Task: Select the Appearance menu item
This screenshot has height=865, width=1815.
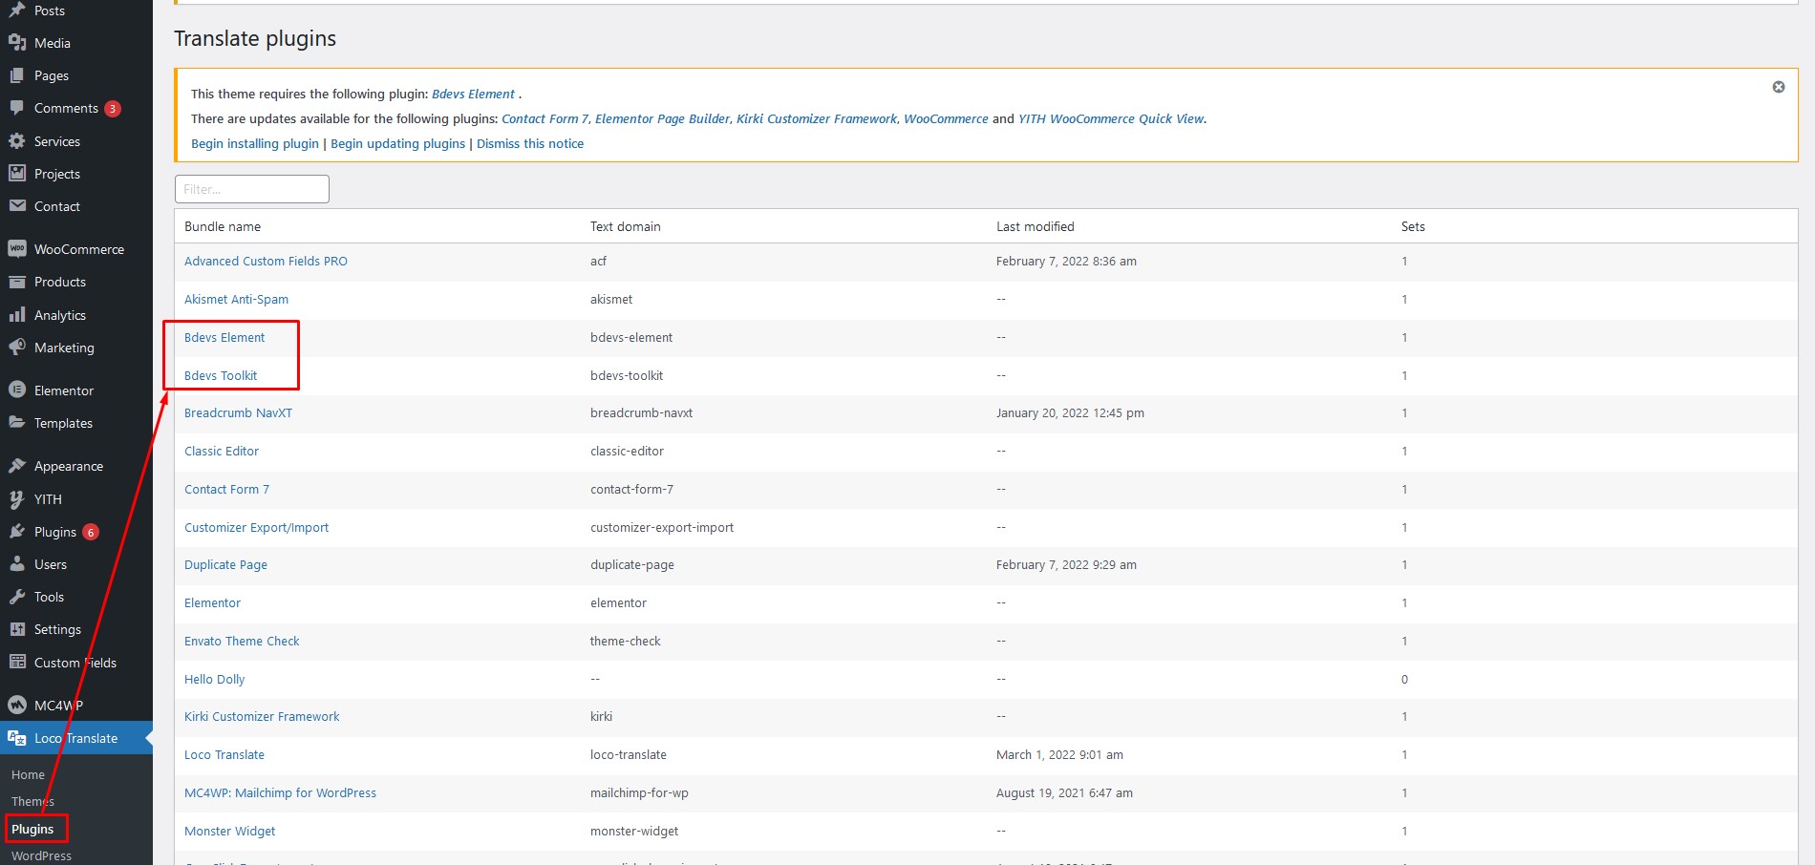Action: (x=68, y=466)
